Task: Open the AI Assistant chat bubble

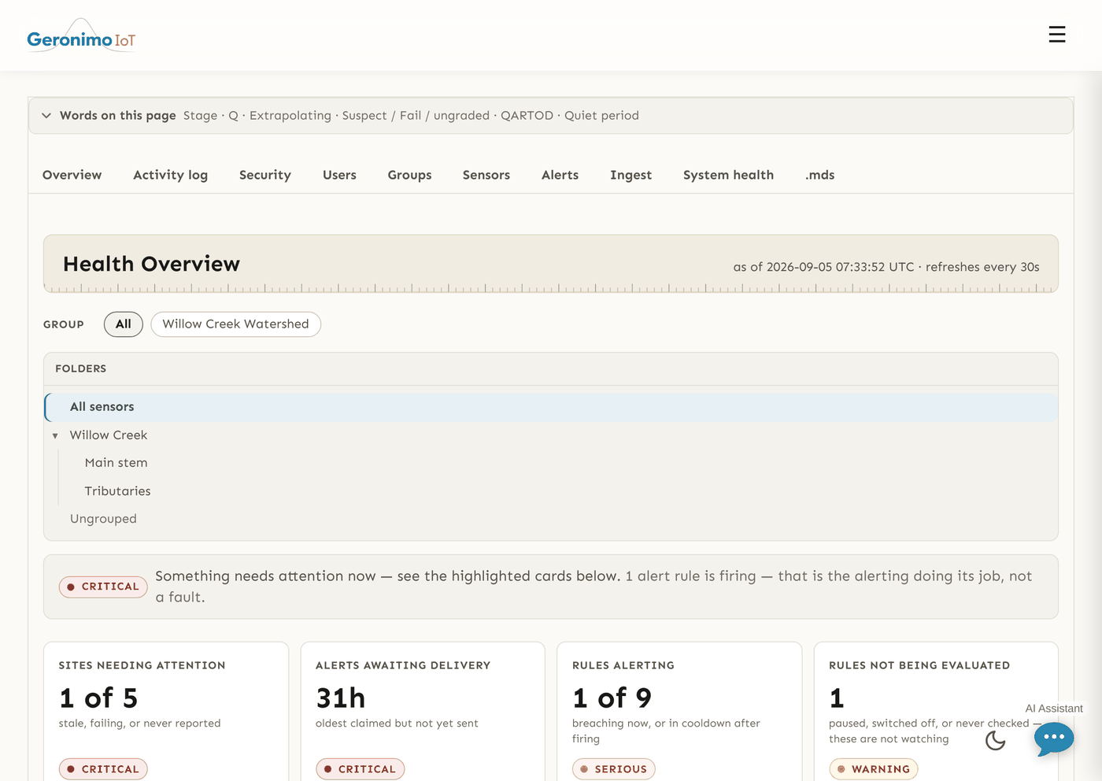Action: (1054, 738)
